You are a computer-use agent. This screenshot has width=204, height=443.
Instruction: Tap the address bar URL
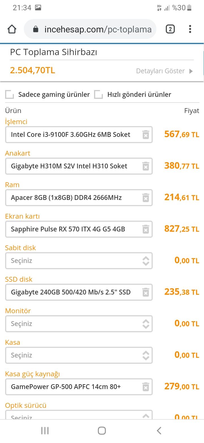(98, 29)
